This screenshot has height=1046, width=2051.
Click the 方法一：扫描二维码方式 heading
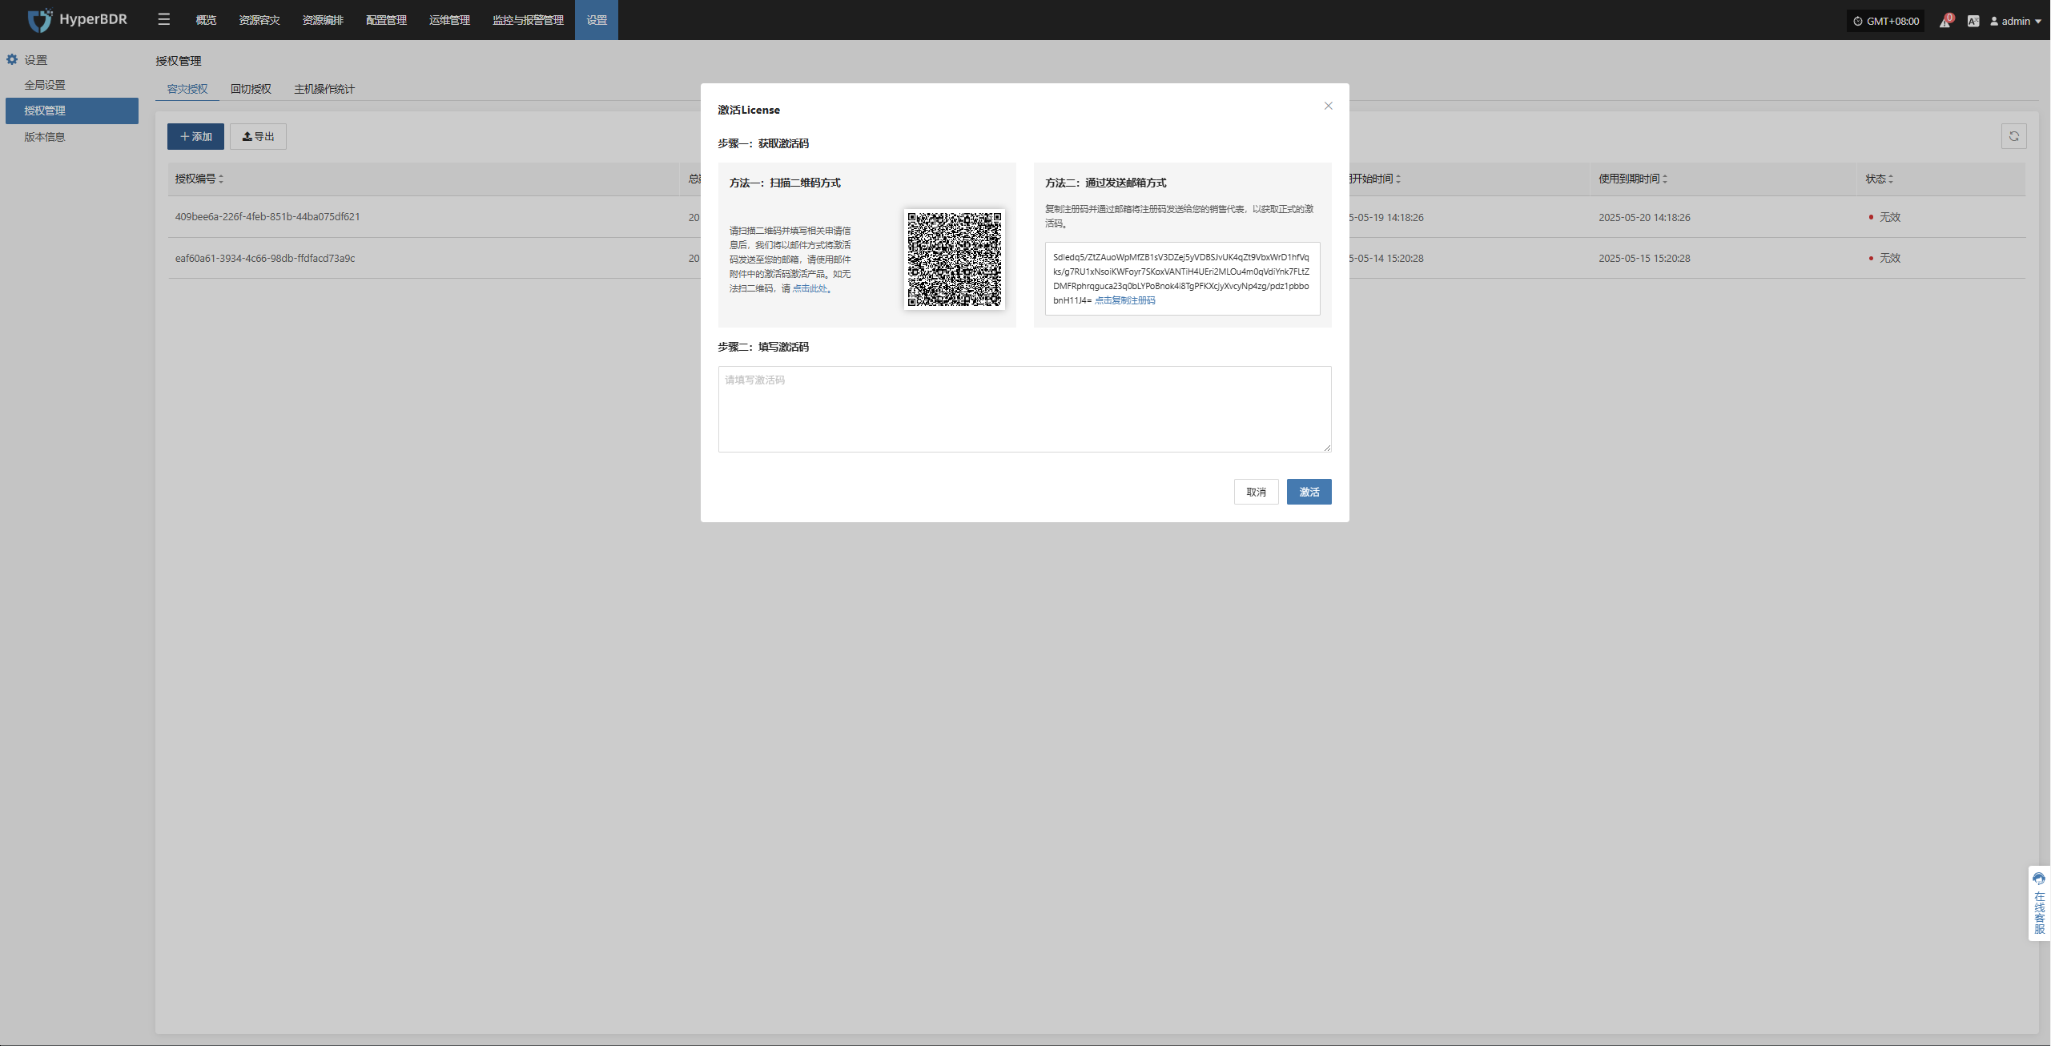(785, 183)
